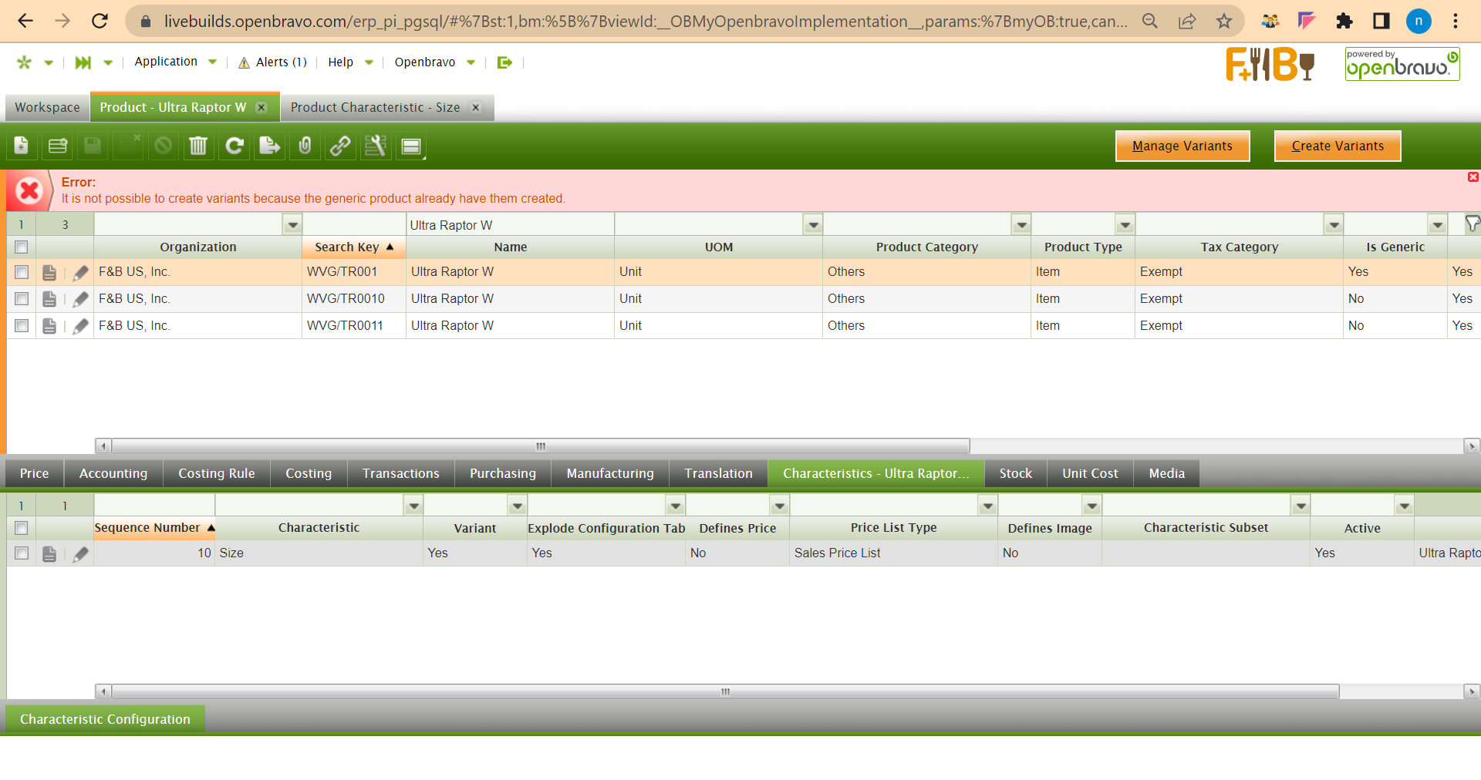The image size is (1481, 780).
Task: Expand the Product Category filter dropdown
Action: click(1021, 225)
